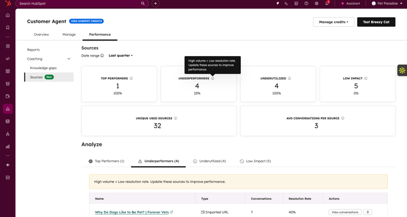Open the Content icon below the megaphone
The image size is (407, 217).
click(8, 71)
